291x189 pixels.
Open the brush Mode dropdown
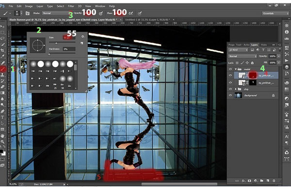coord(56,13)
